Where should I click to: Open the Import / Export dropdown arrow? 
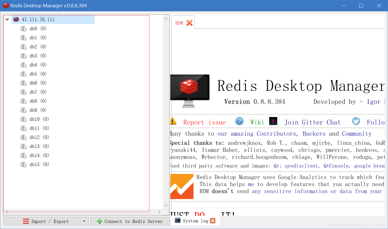coord(84,221)
